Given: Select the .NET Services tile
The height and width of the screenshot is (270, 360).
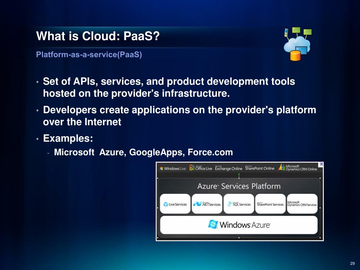Looking at the screenshot, I should (207, 204).
